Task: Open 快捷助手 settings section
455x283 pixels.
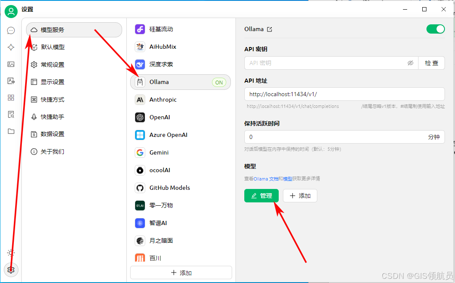Action: point(74,117)
